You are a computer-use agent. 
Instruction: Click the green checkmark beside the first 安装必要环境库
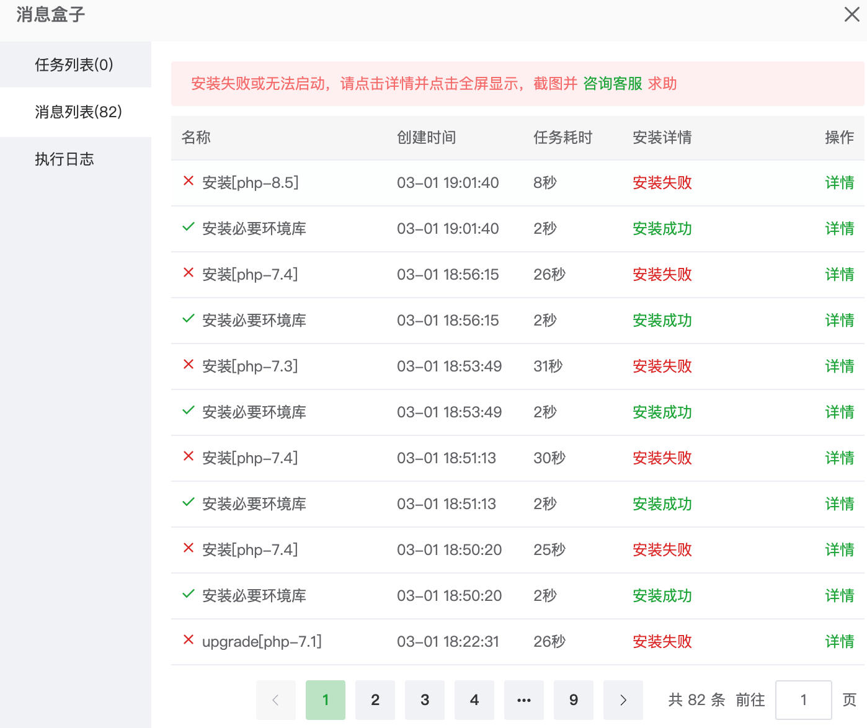pos(189,227)
